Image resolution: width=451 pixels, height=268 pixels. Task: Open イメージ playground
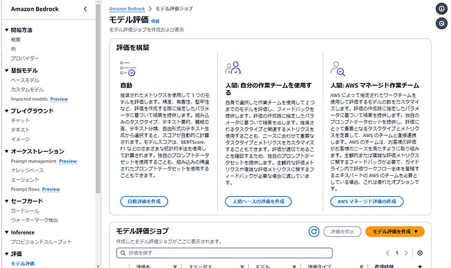[20, 139]
